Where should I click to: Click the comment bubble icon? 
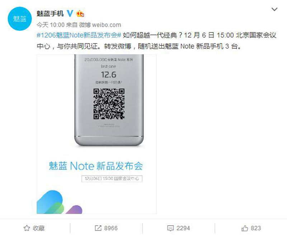coord(170,228)
